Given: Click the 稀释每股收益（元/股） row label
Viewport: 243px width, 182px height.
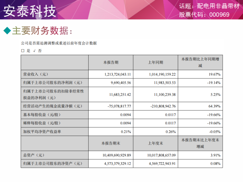Looking at the screenshot, I should [42, 123].
